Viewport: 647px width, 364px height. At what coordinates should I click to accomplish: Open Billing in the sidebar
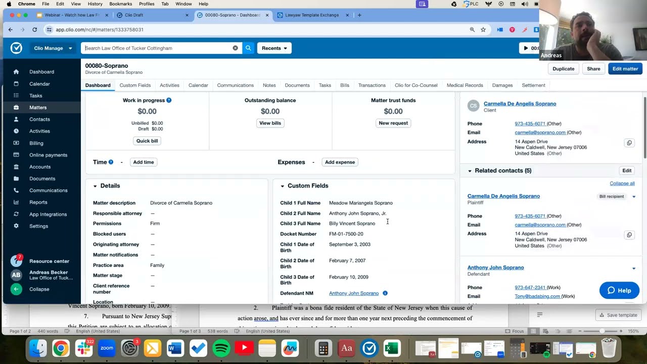[x=36, y=143]
